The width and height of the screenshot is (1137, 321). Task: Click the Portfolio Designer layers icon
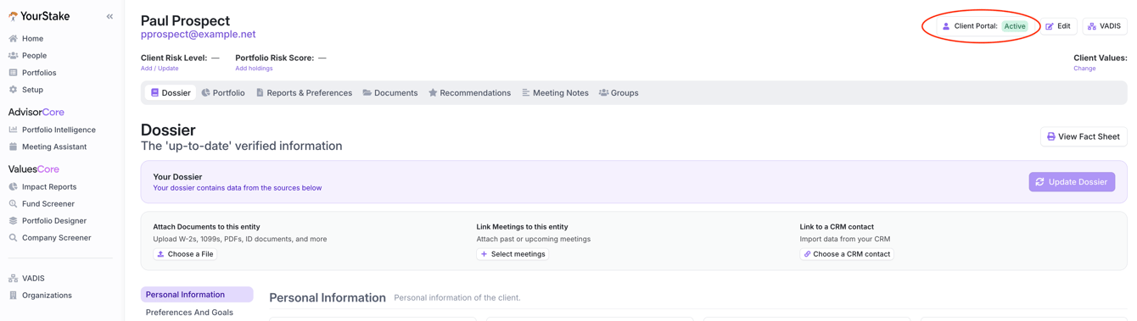13,220
